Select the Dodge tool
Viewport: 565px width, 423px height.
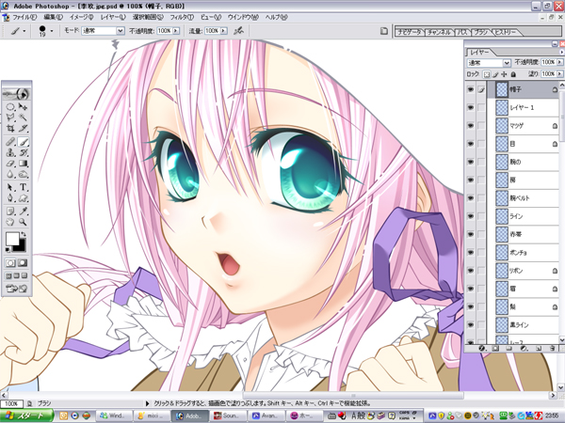(x=23, y=175)
